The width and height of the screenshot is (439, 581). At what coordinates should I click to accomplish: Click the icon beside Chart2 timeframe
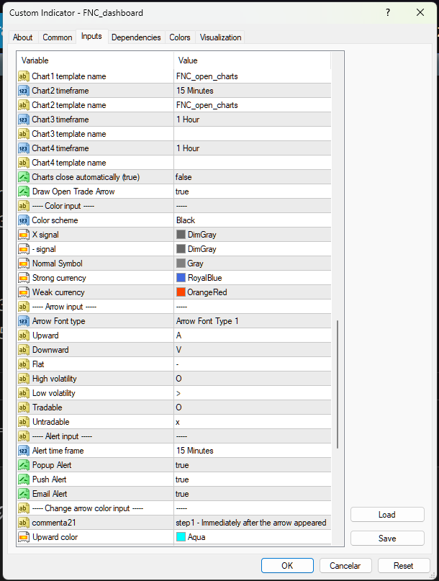pos(23,91)
